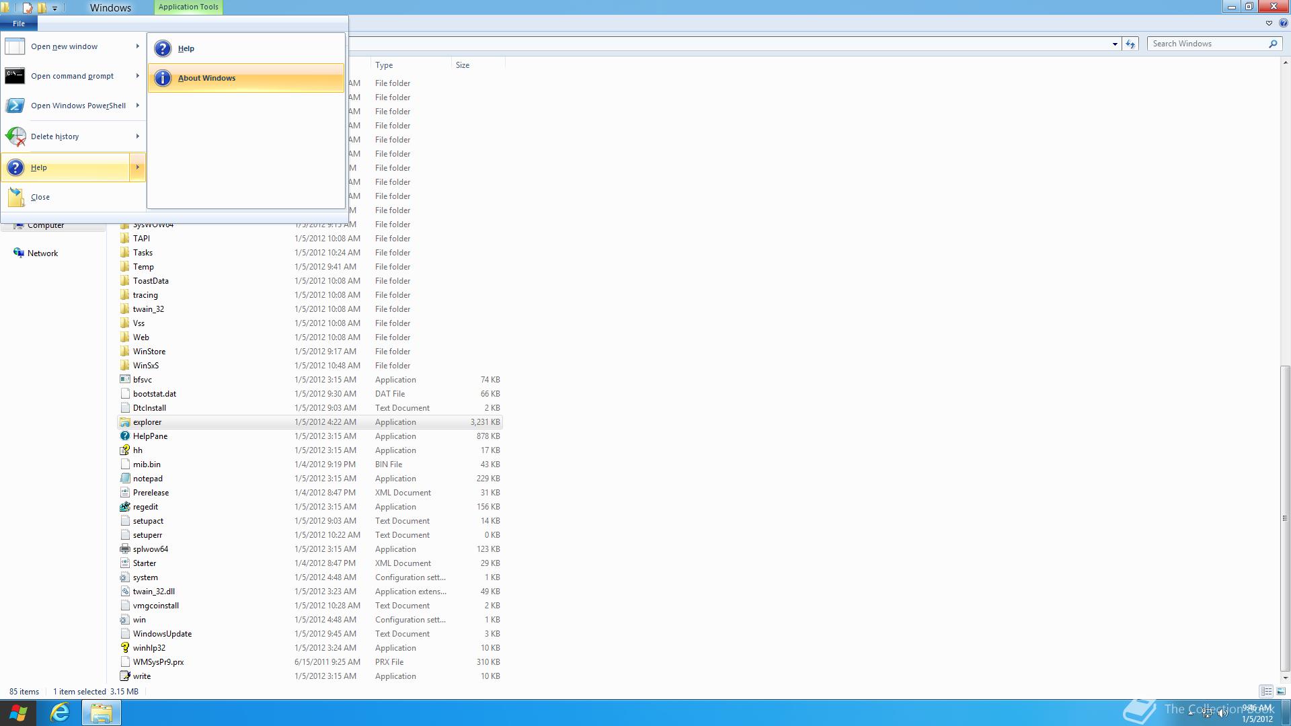This screenshot has height=726, width=1291.
Task: Select the Prerelease XML document
Action: (x=309, y=493)
